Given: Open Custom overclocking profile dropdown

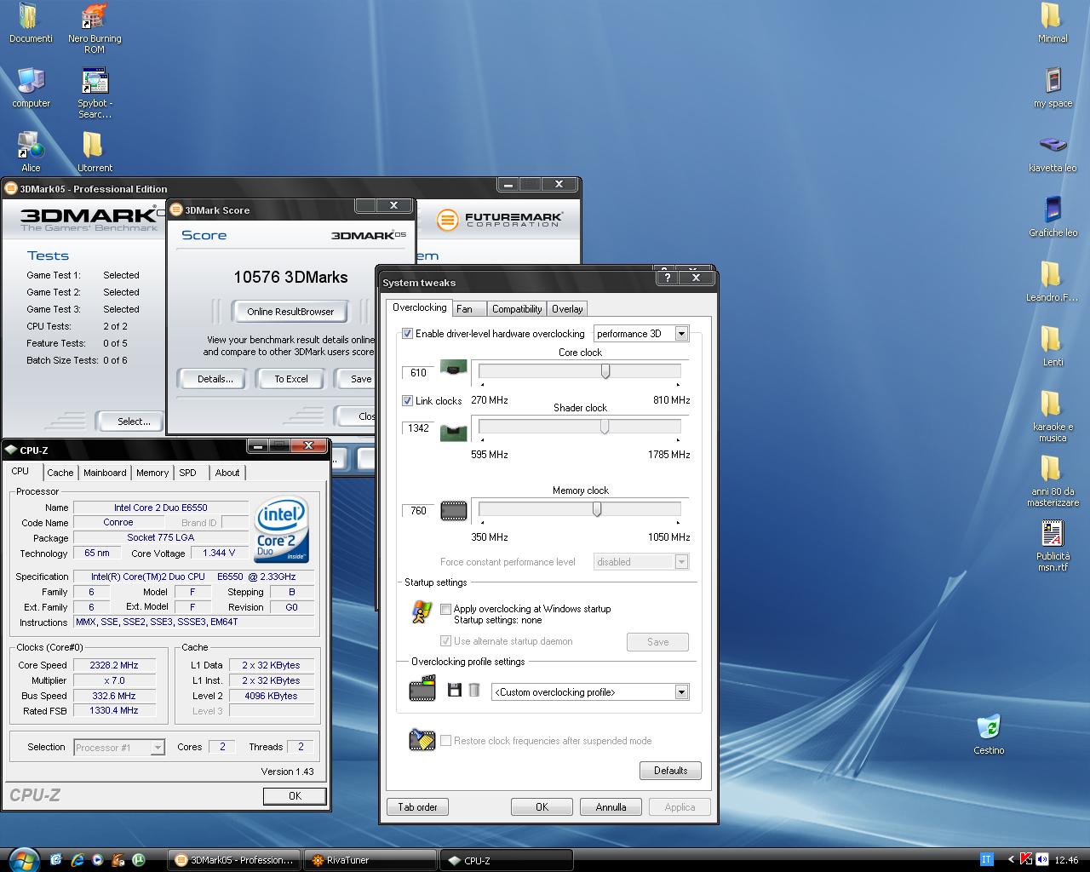Looking at the screenshot, I should 590,692.
